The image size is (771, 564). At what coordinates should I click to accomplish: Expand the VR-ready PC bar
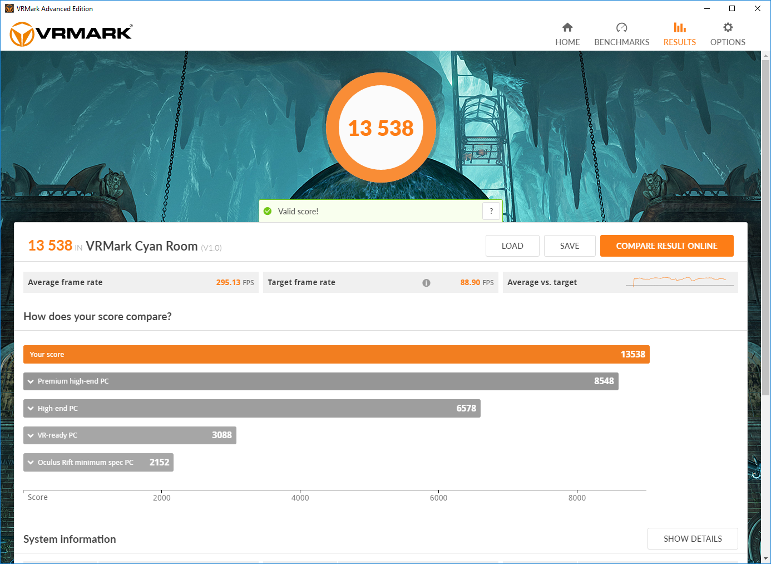(130, 435)
